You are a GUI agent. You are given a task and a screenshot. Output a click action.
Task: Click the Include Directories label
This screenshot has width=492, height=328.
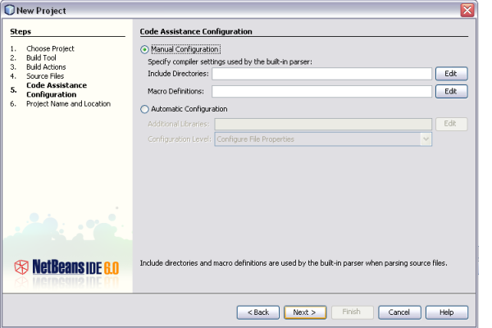tap(178, 74)
